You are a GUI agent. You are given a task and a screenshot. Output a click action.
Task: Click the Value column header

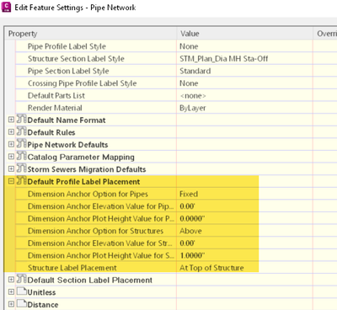point(245,34)
